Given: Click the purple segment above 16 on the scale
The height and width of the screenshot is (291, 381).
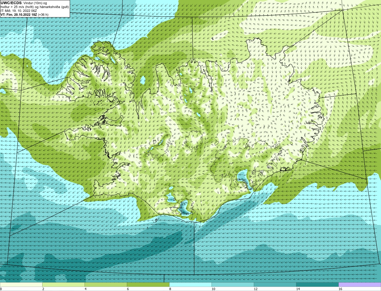Looking at the screenshot, I should 360,284.
